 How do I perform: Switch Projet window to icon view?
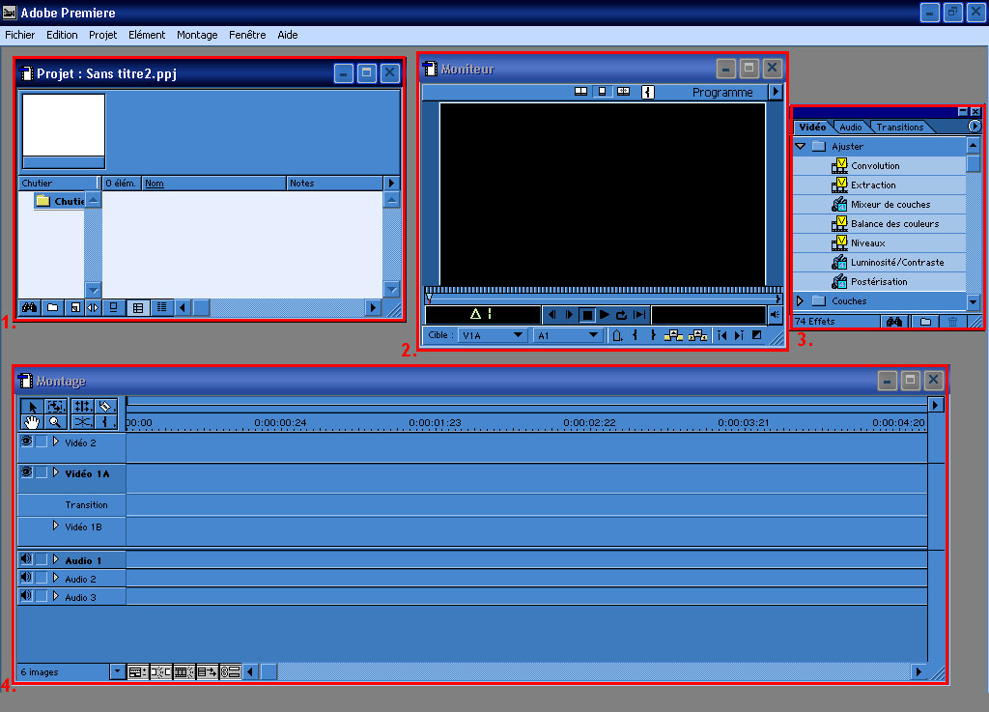[x=114, y=308]
